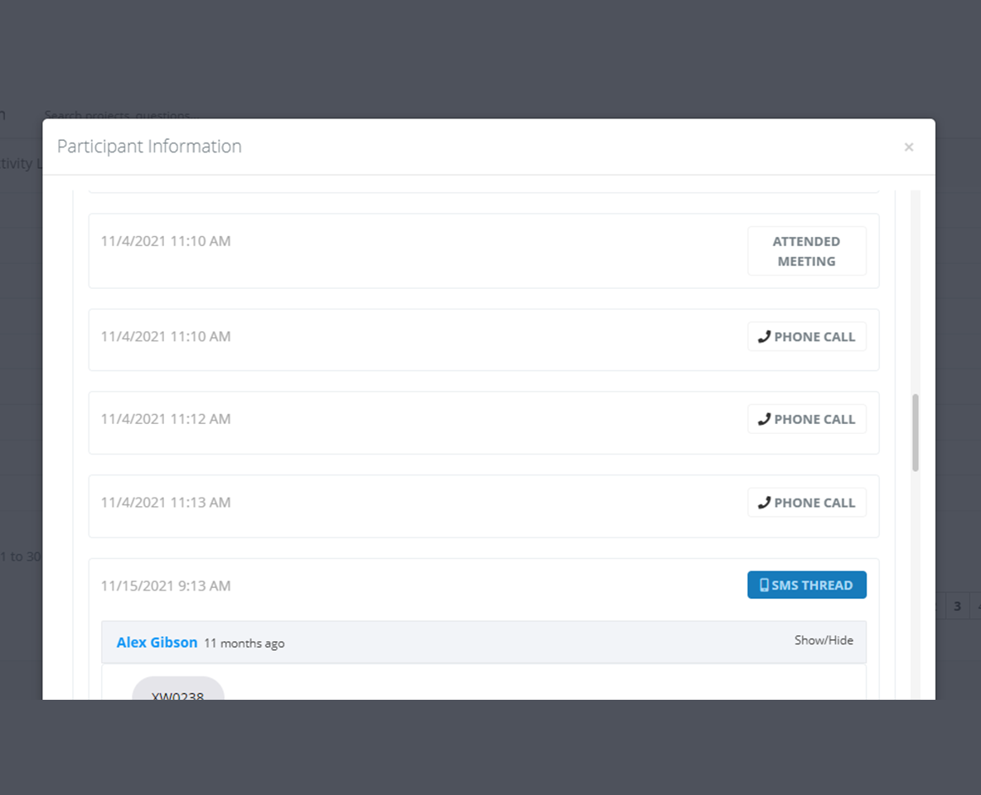Click the phone icon in the 11:12 AM call badge
This screenshot has width=981, height=795.
coord(764,419)
